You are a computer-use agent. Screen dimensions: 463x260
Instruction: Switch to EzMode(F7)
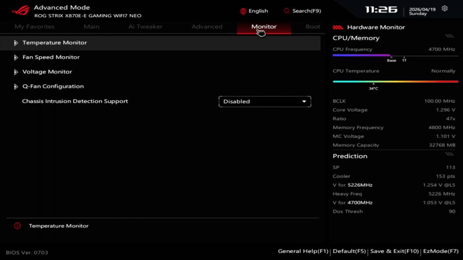(x=441, y=251)
